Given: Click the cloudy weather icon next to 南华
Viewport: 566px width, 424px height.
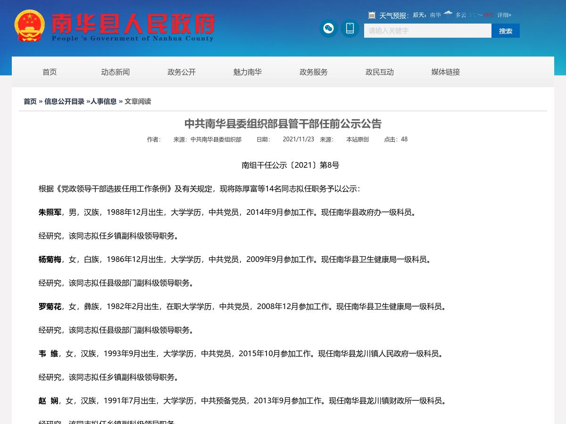Looking at the screenshot, I should [x=448, y=14].
